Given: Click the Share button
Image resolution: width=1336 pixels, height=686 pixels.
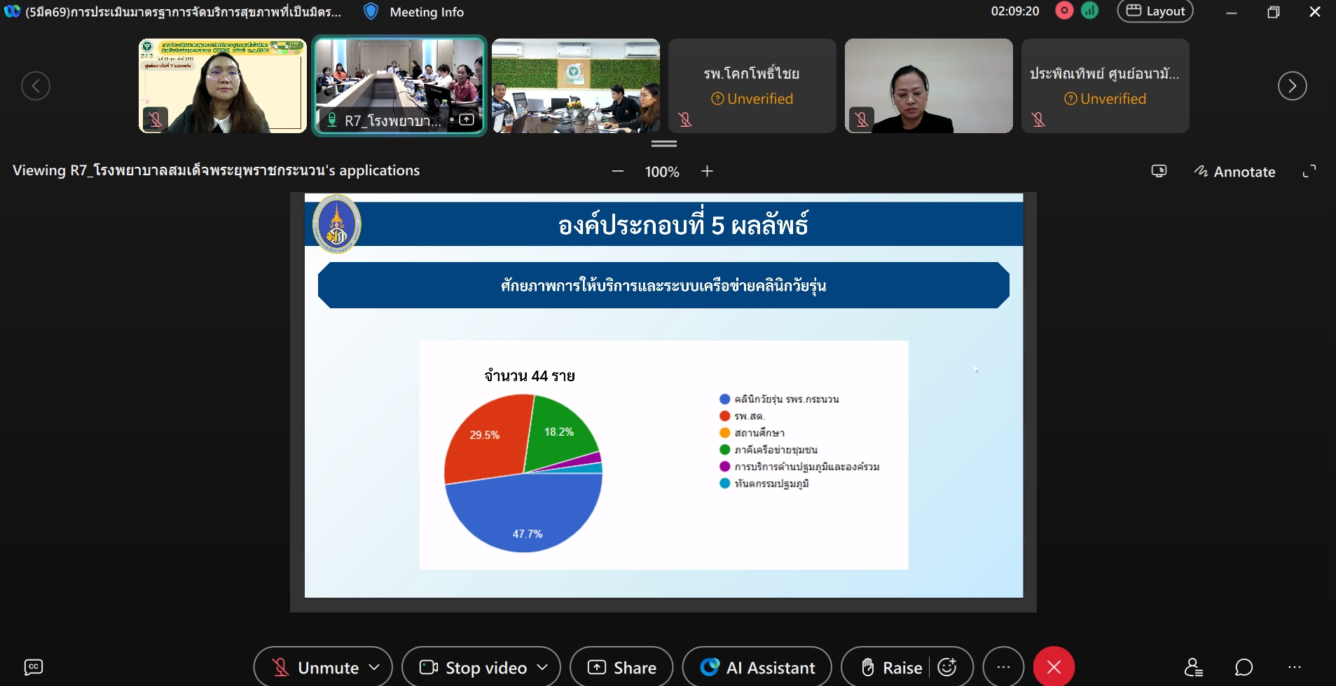Looking at the screenshot, I should [621, 667].
